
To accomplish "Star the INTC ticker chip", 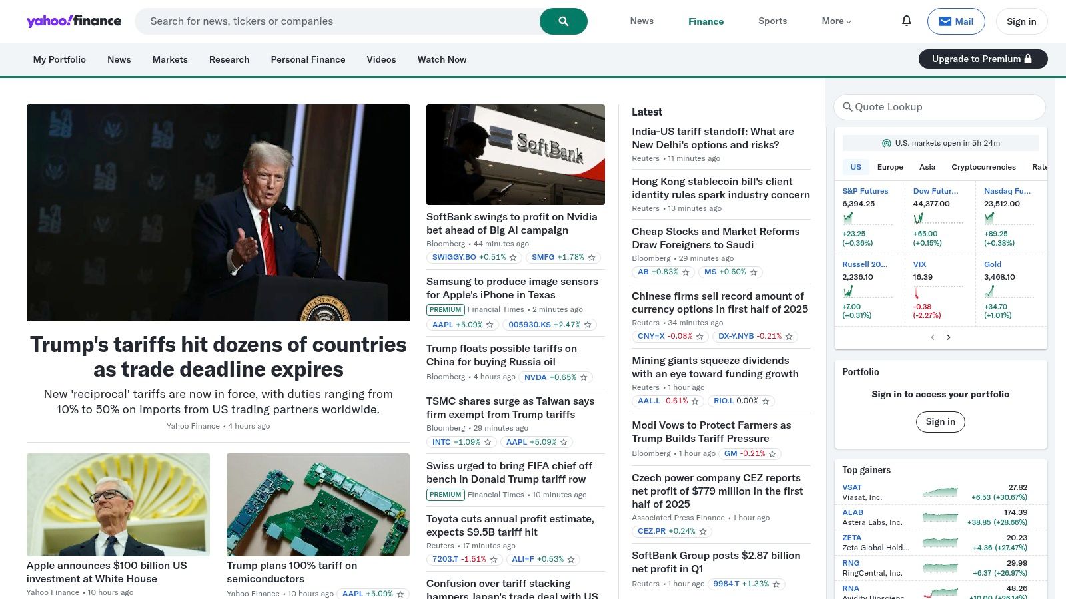I will 488,442.
